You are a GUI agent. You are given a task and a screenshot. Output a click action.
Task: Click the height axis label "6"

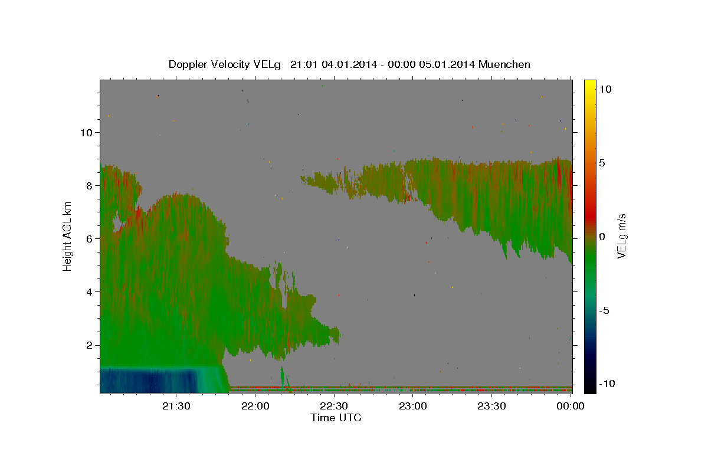point(88,238)
